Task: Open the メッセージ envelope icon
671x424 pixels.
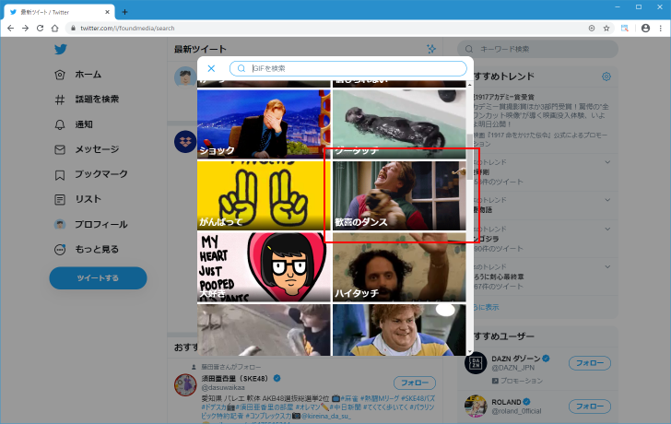Action: tap(60, 149)
